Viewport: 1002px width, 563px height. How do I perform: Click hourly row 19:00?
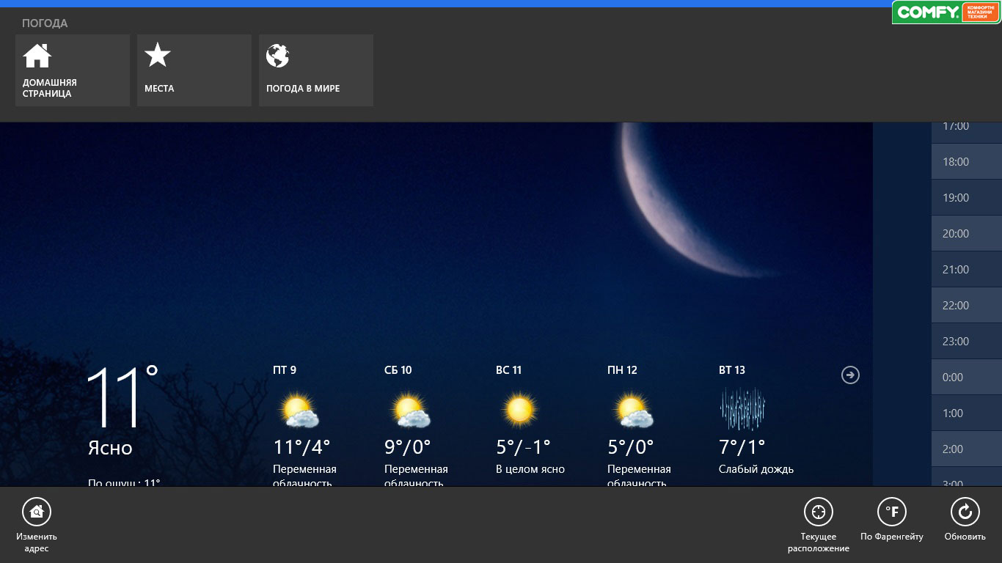click(x=967, y=198)
